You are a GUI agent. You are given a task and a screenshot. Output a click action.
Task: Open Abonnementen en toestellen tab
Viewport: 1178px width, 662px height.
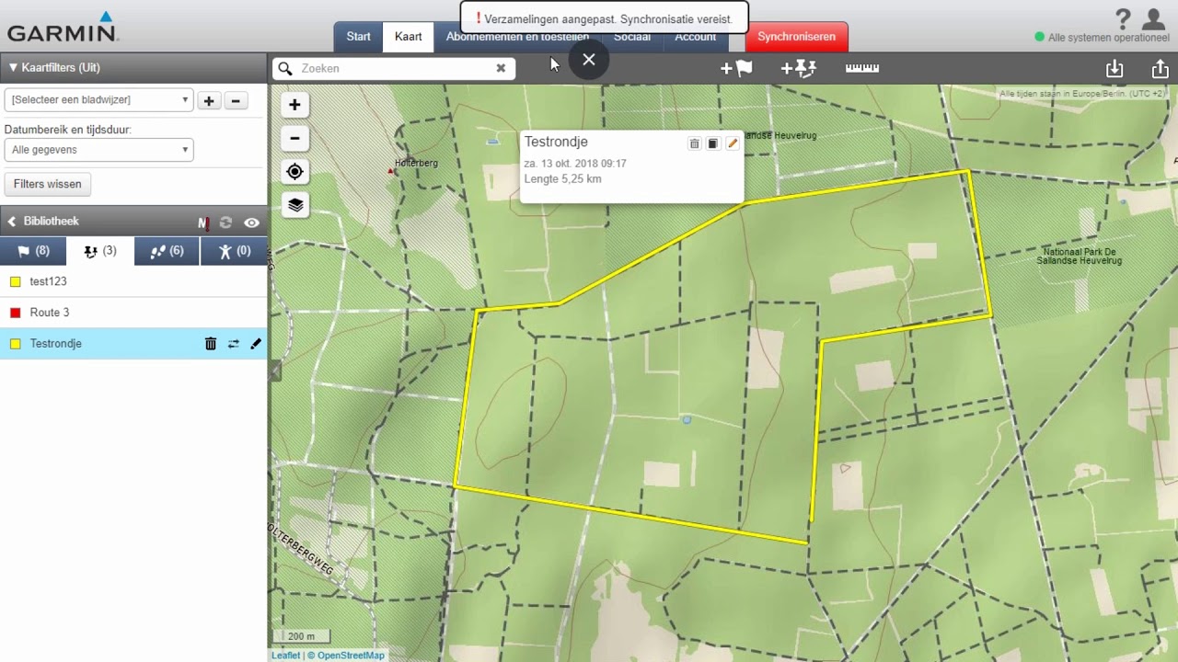[x=517, y=37]
